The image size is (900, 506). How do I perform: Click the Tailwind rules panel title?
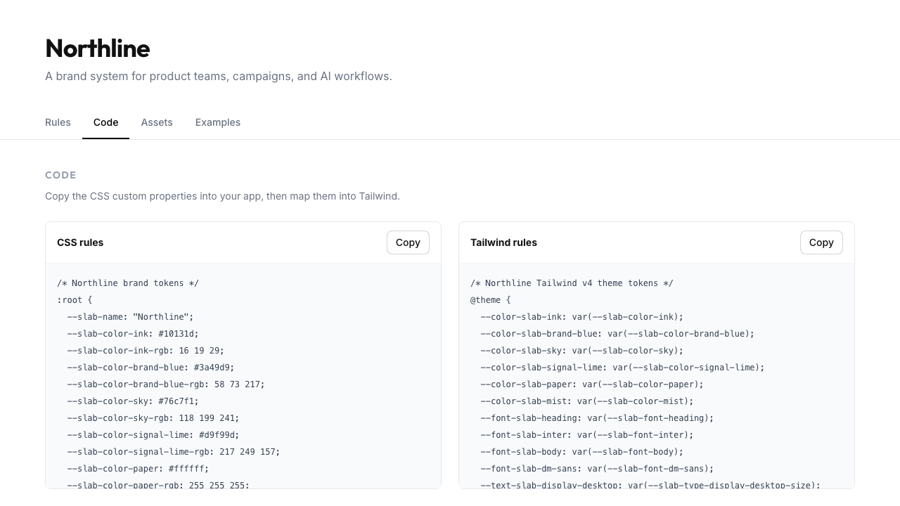tap(503, 242)
